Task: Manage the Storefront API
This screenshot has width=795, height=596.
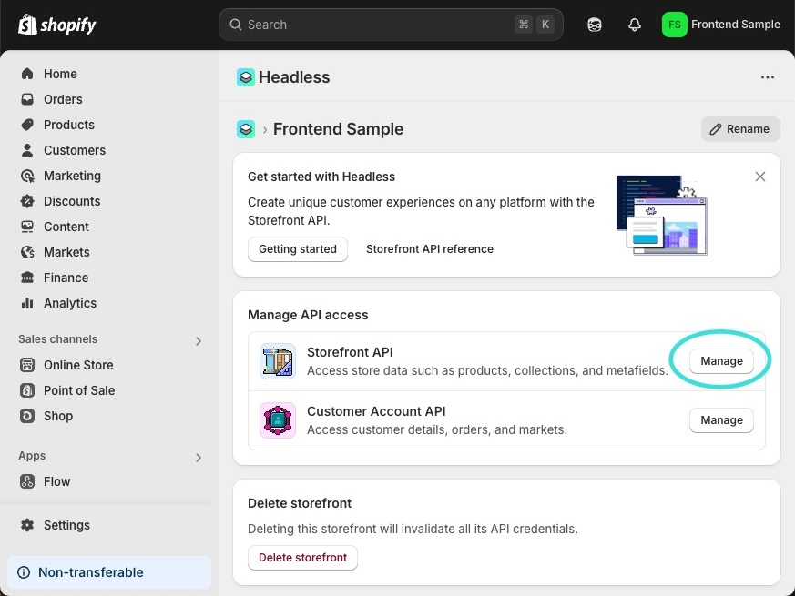Action: (721, 361)
